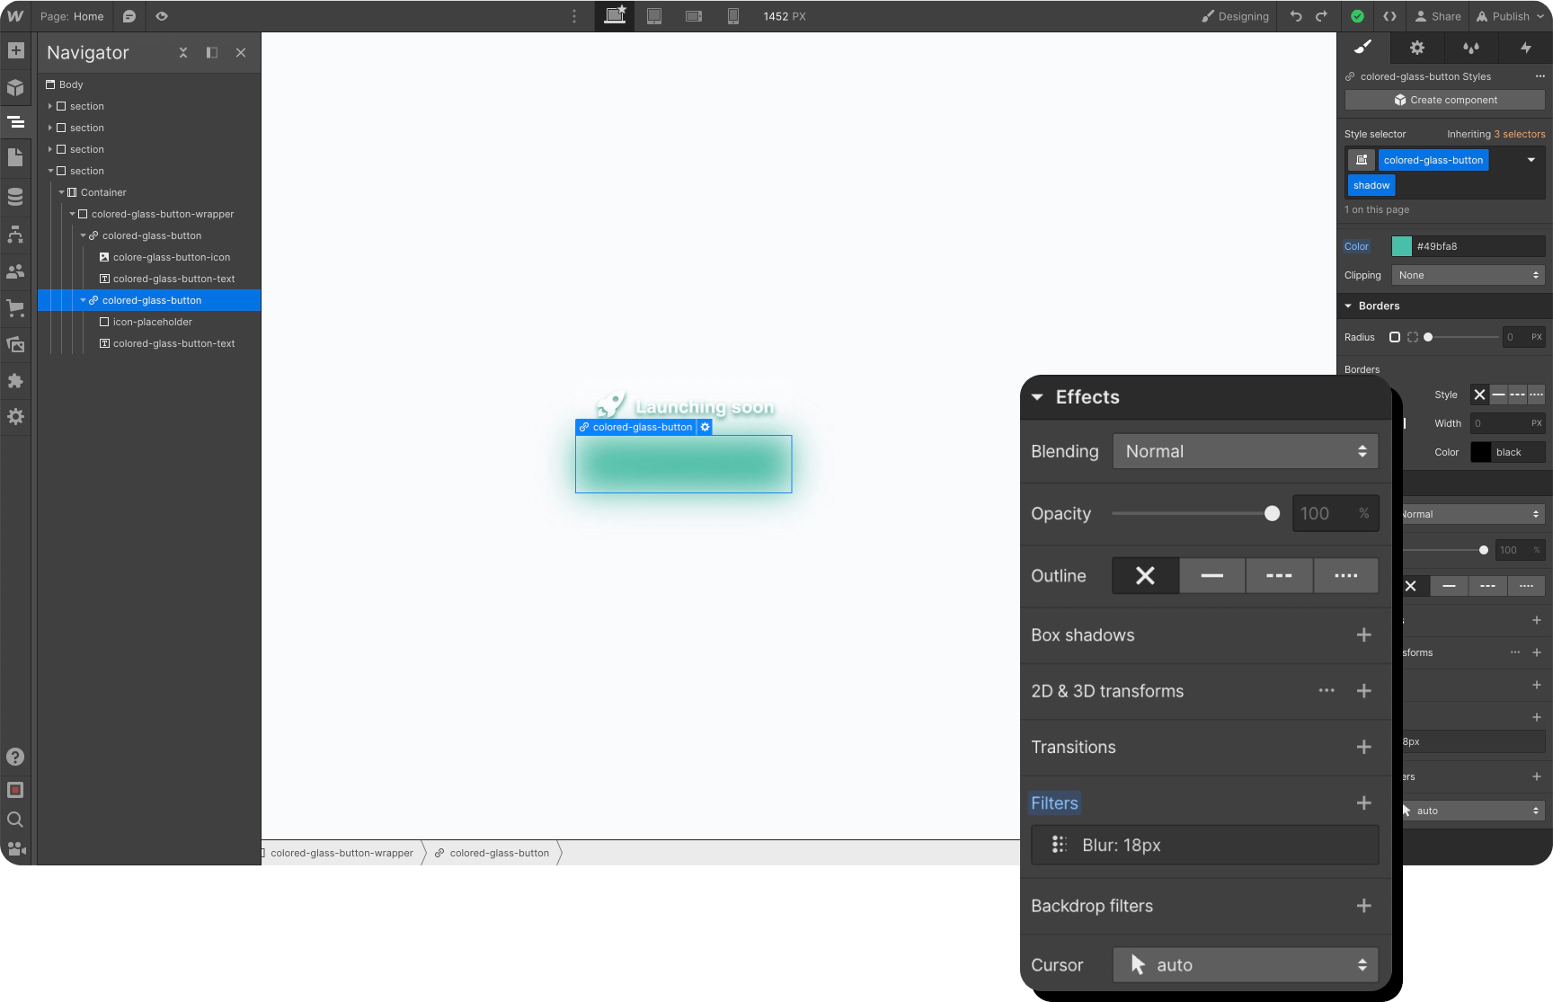Disable outline using the X option
The height and width of the screenshot is (1002, 1553).
[1144, 575]
